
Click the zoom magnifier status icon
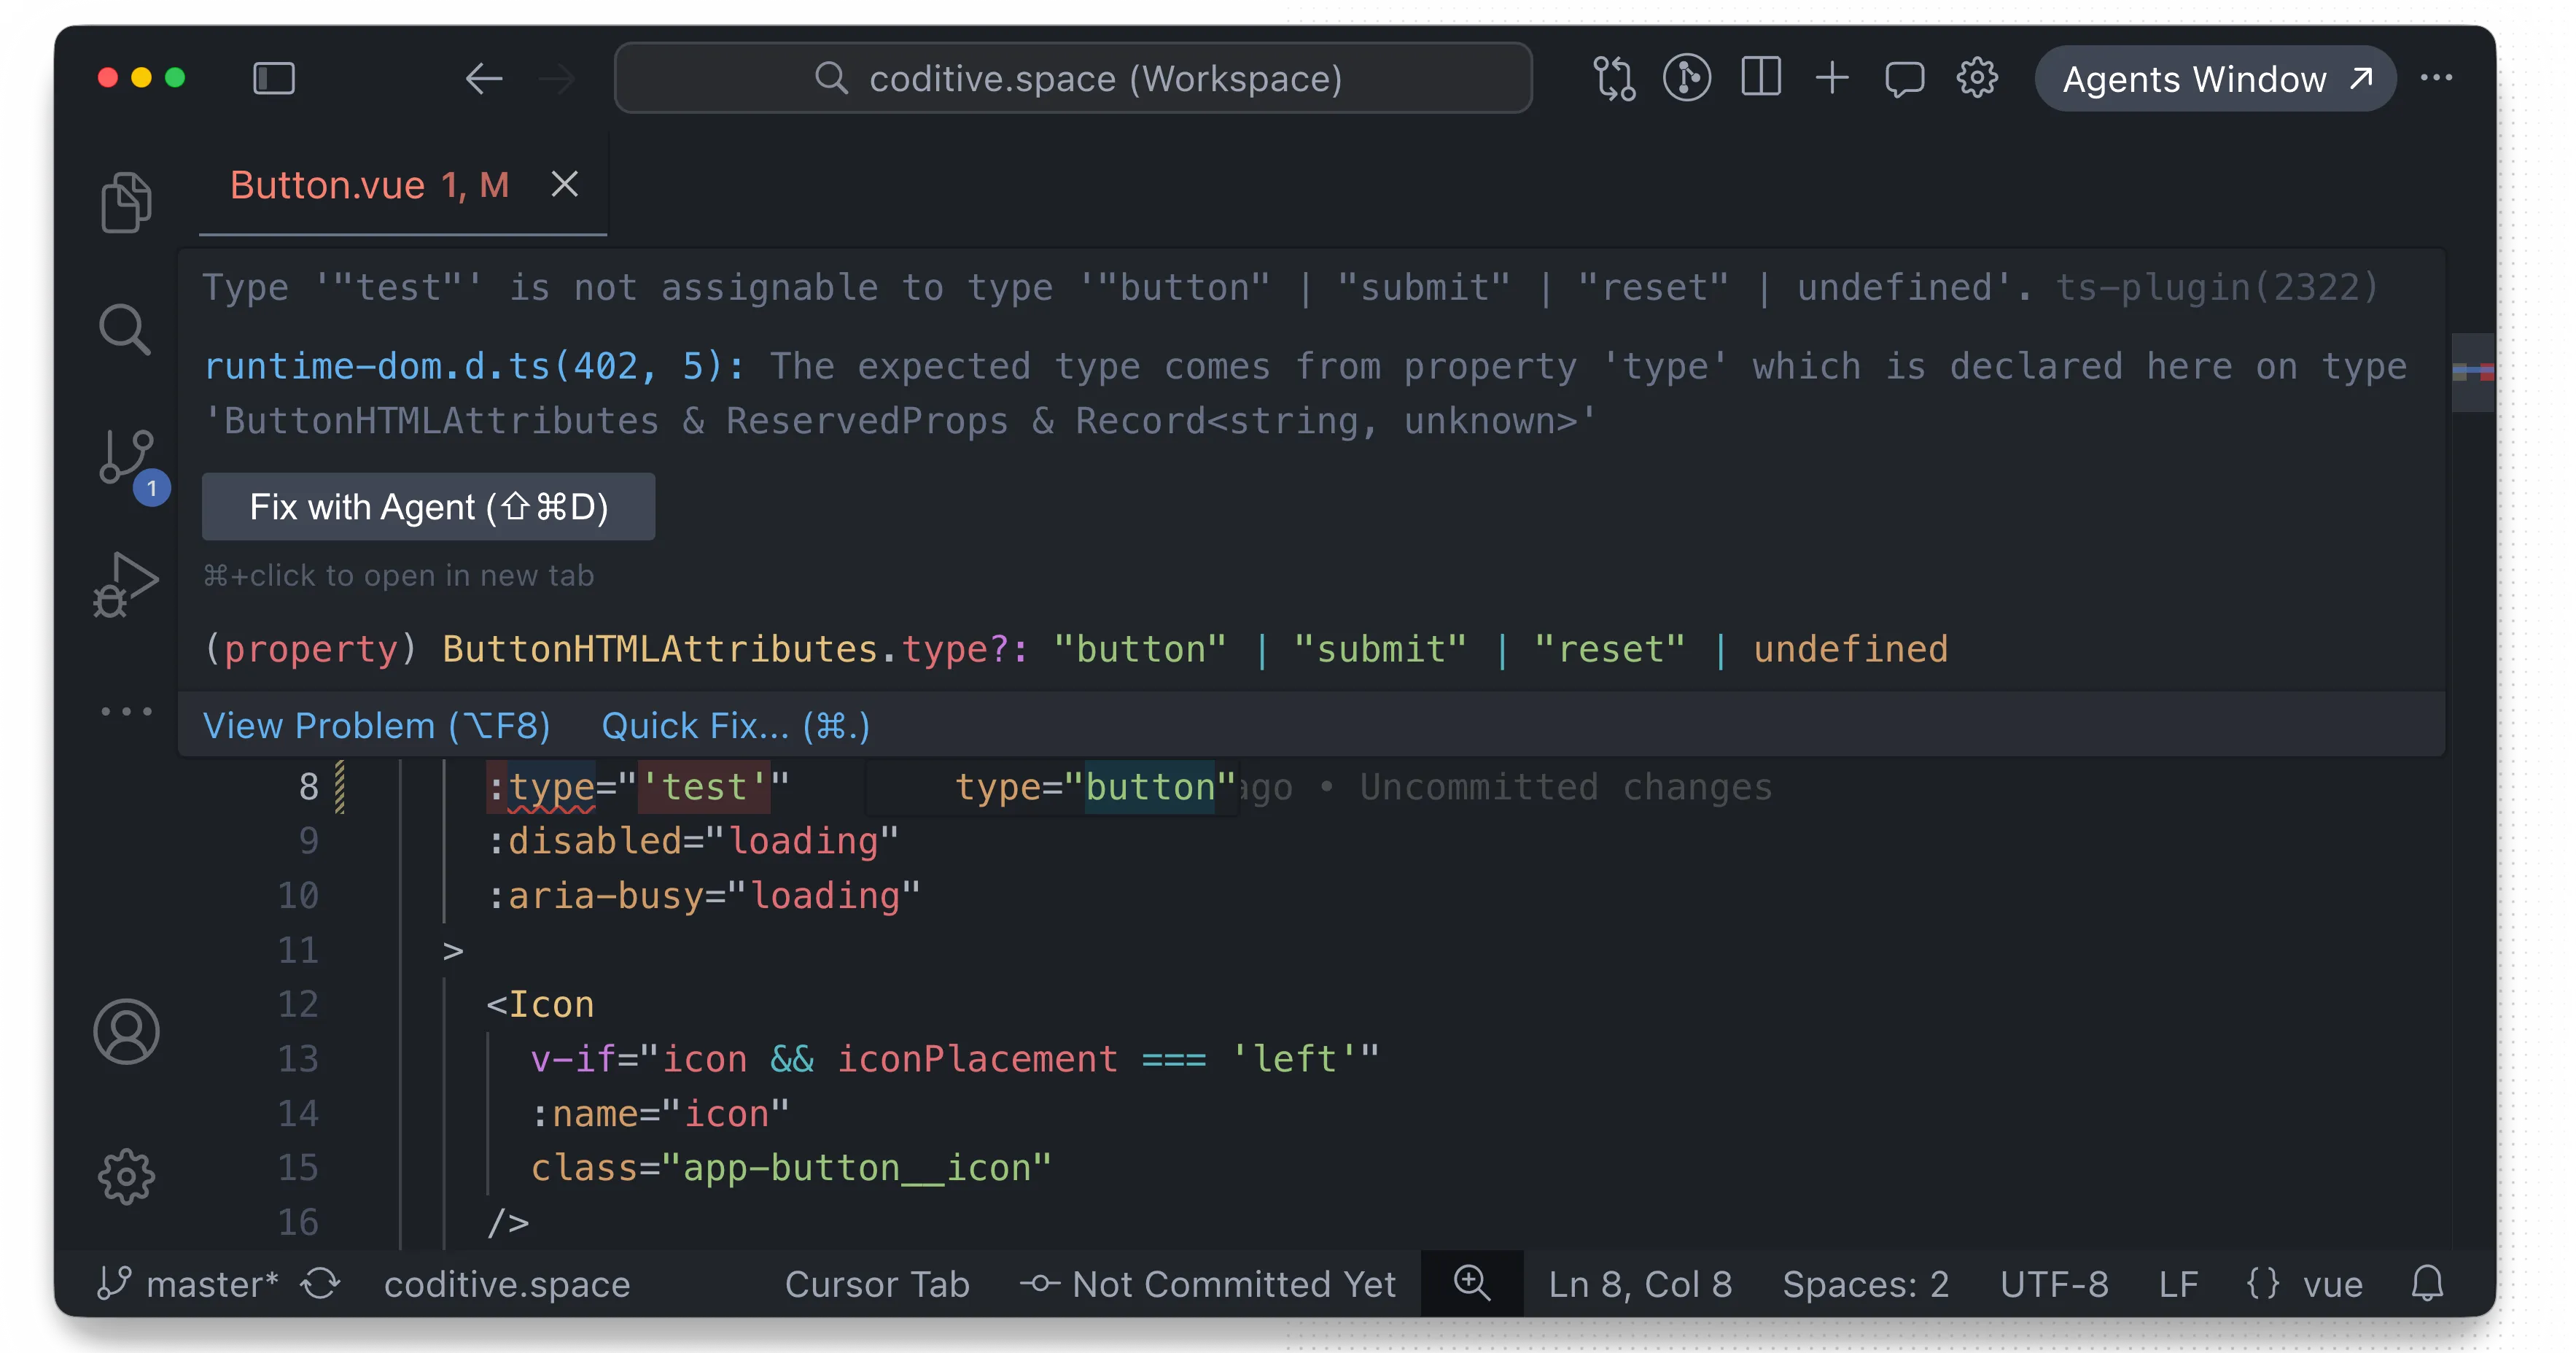point(1472,1283)
